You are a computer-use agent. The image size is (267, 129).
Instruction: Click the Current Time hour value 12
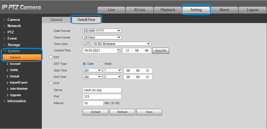point(127,51)
